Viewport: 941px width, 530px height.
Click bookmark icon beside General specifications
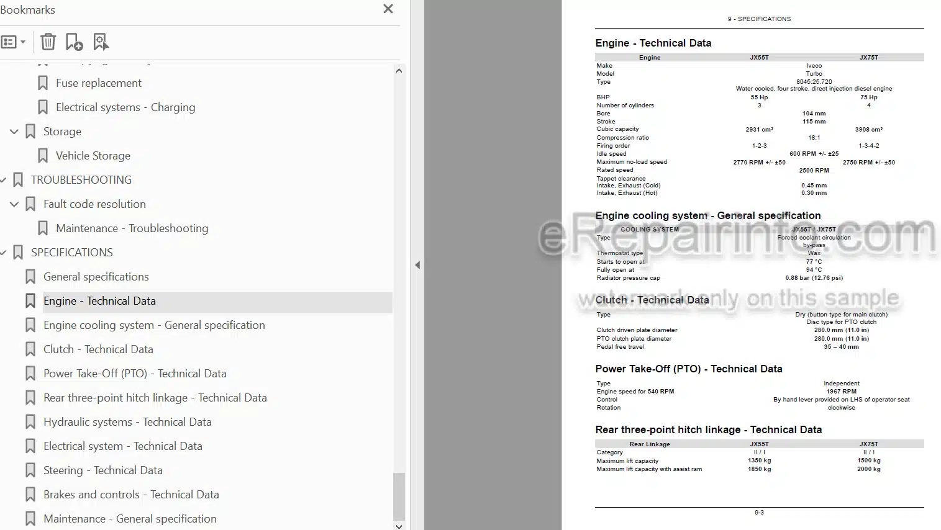(x=30, y=277)
